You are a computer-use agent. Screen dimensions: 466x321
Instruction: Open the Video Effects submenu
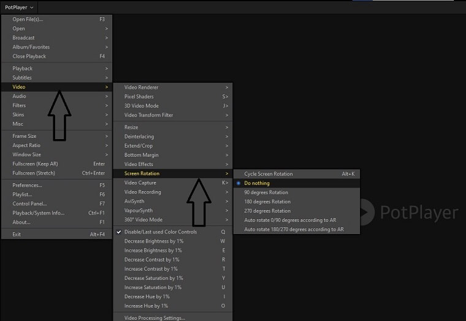pos(173,164)
